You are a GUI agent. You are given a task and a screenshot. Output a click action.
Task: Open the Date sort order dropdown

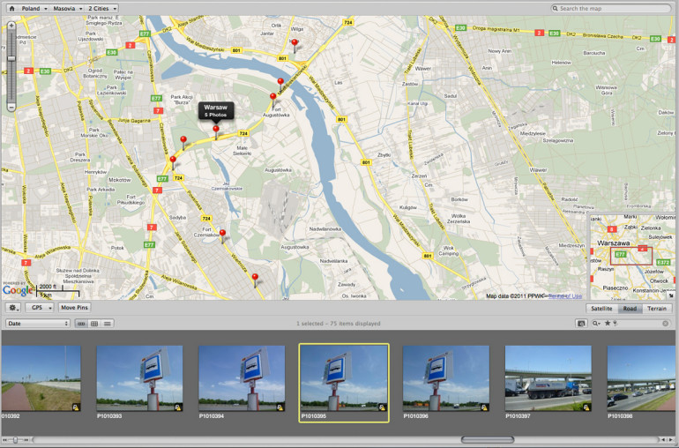click(x=38, y=324)
